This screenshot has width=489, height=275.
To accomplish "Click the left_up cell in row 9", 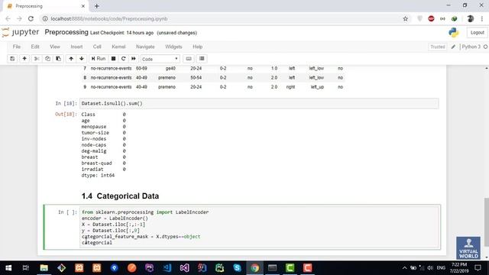I will (x=317, y=87).
